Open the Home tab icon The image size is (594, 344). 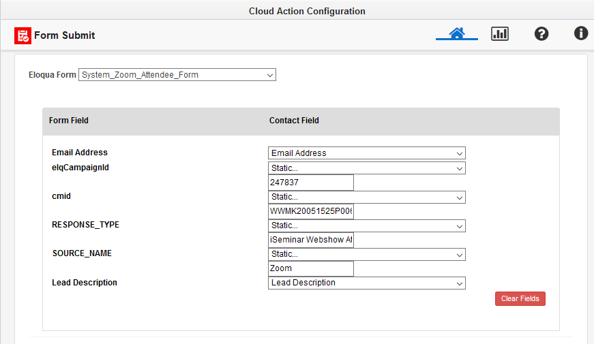(457, 33)
